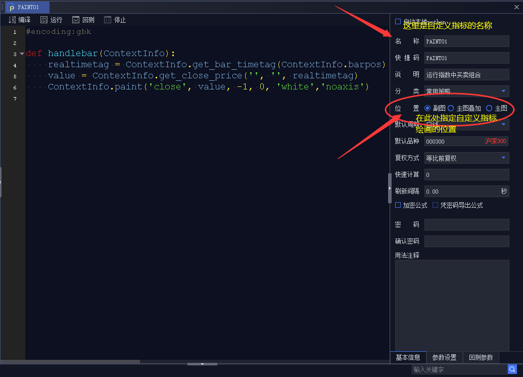Enable the 加密公式 checkbox
This screenshot has height=377, width=523.
tap(397, 205)
